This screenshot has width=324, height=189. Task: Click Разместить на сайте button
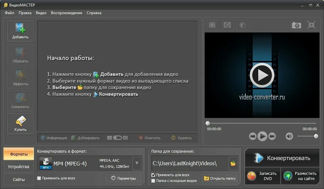(301, 176)
